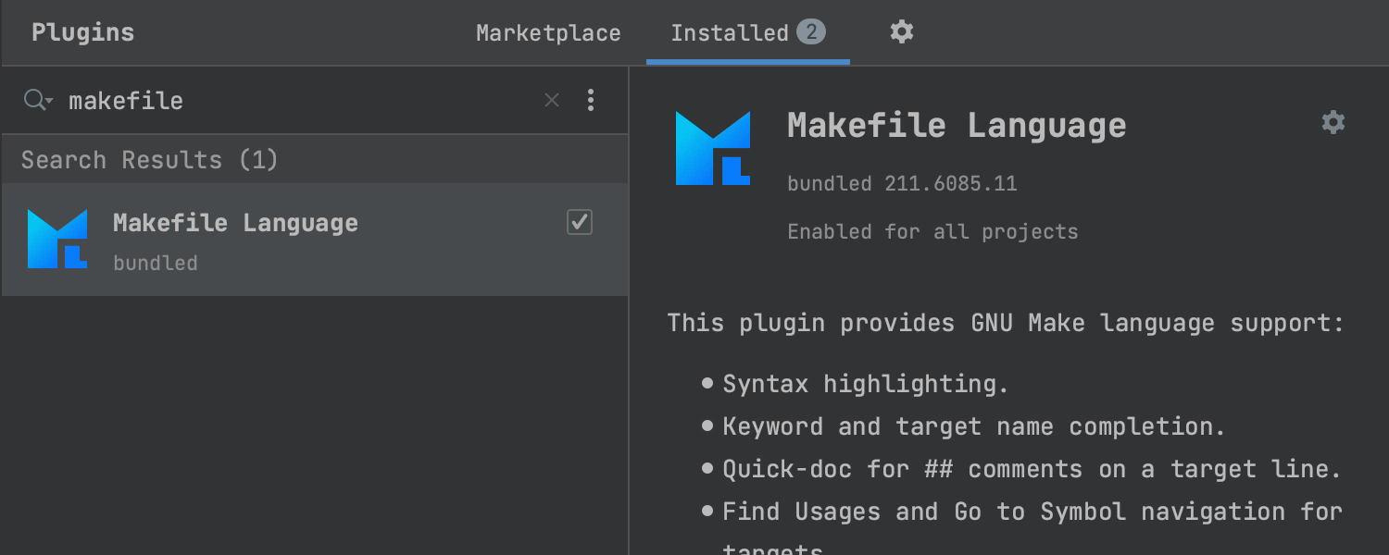Click the Plugins title label

[x=83, y=32]
